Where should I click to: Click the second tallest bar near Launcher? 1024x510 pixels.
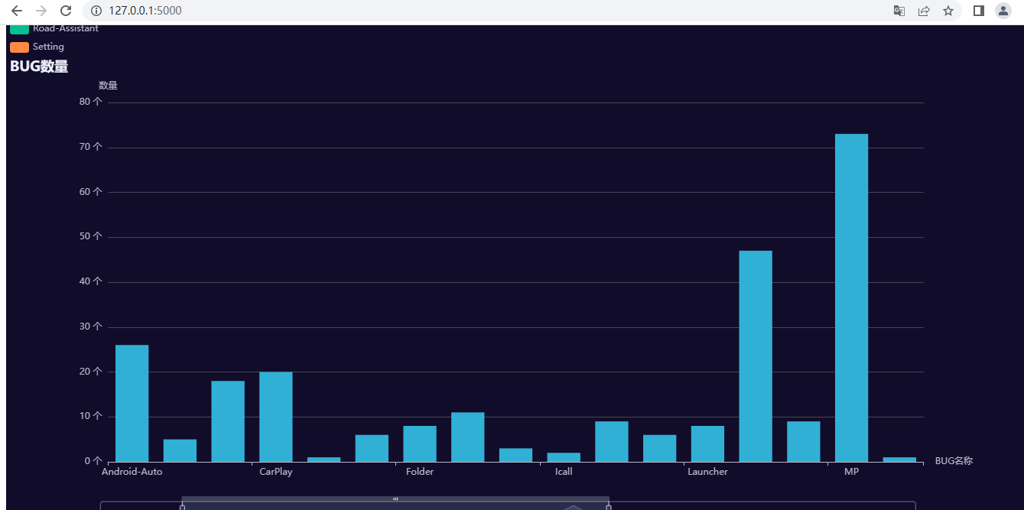(756, 356)
